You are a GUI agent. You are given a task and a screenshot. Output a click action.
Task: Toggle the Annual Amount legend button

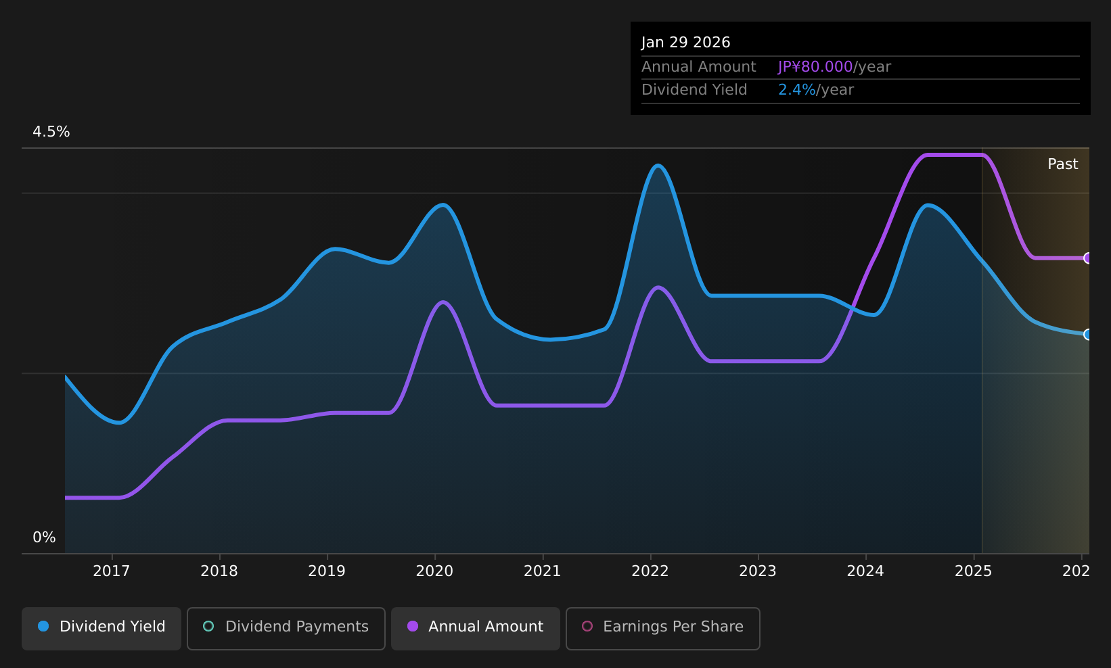(476, 628)
